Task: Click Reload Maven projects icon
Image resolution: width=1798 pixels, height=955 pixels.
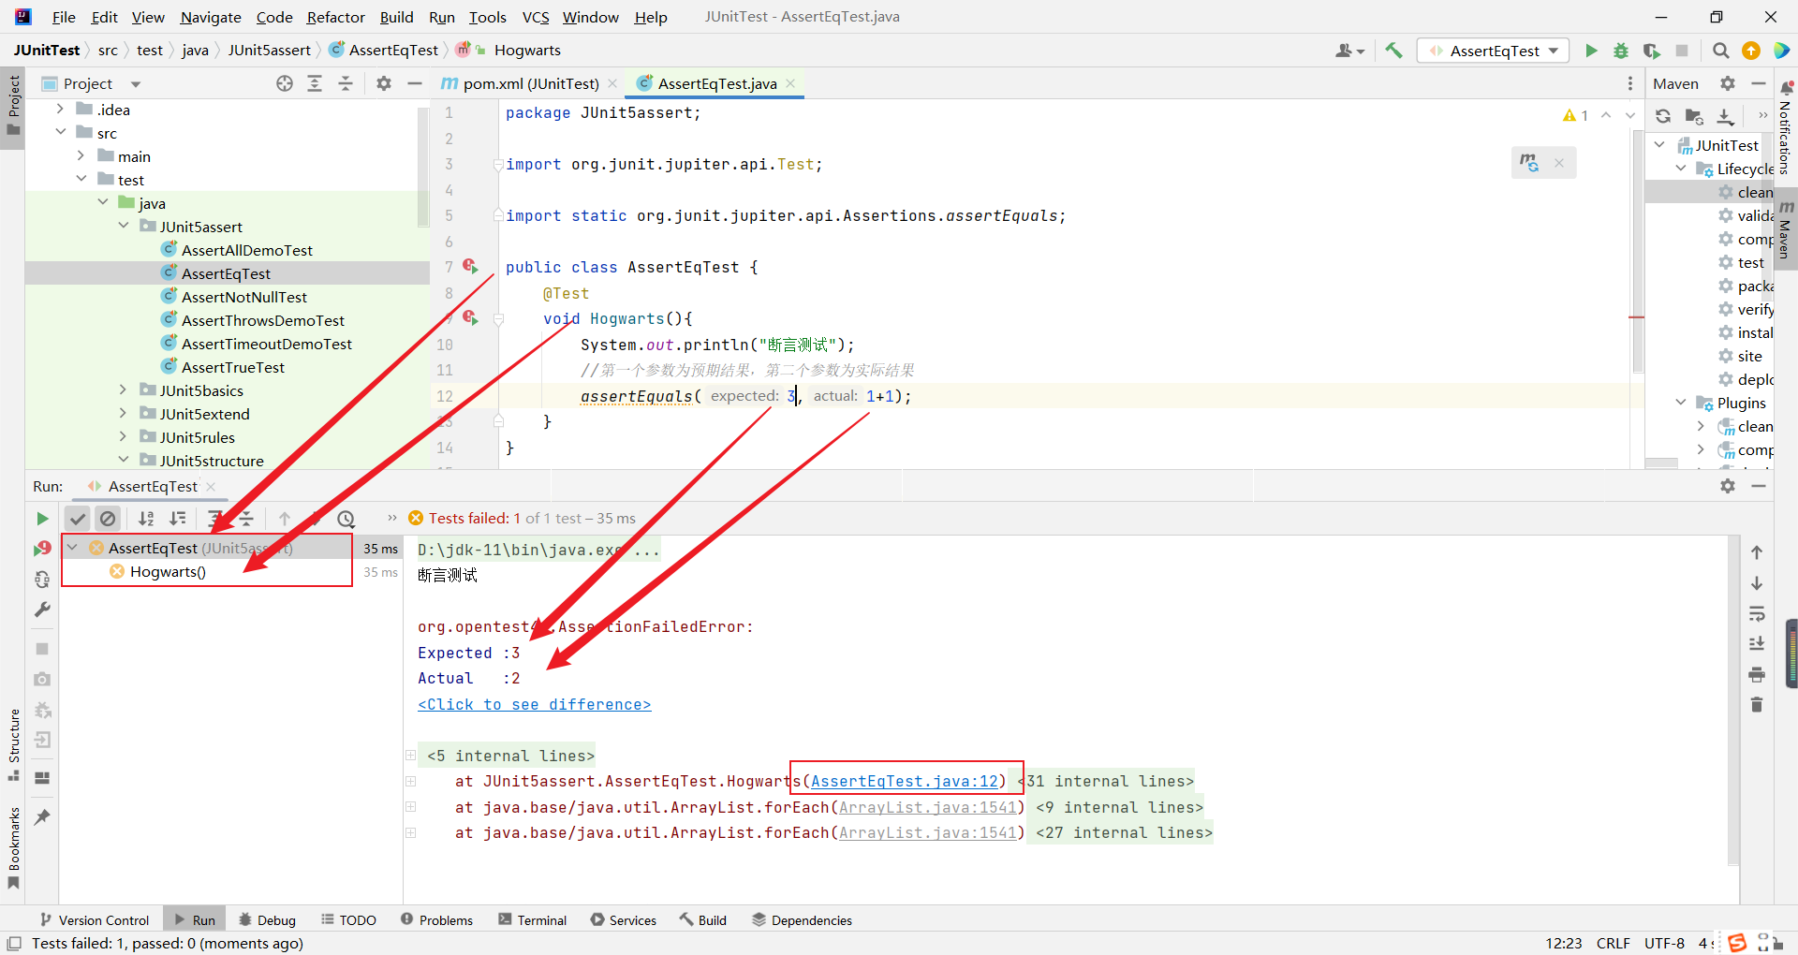Action: pyautogui.click(x=1663, y=116)
